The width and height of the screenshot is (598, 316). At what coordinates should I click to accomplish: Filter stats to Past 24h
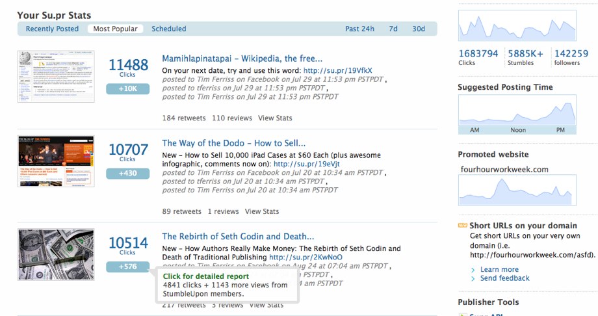(360, 29)
